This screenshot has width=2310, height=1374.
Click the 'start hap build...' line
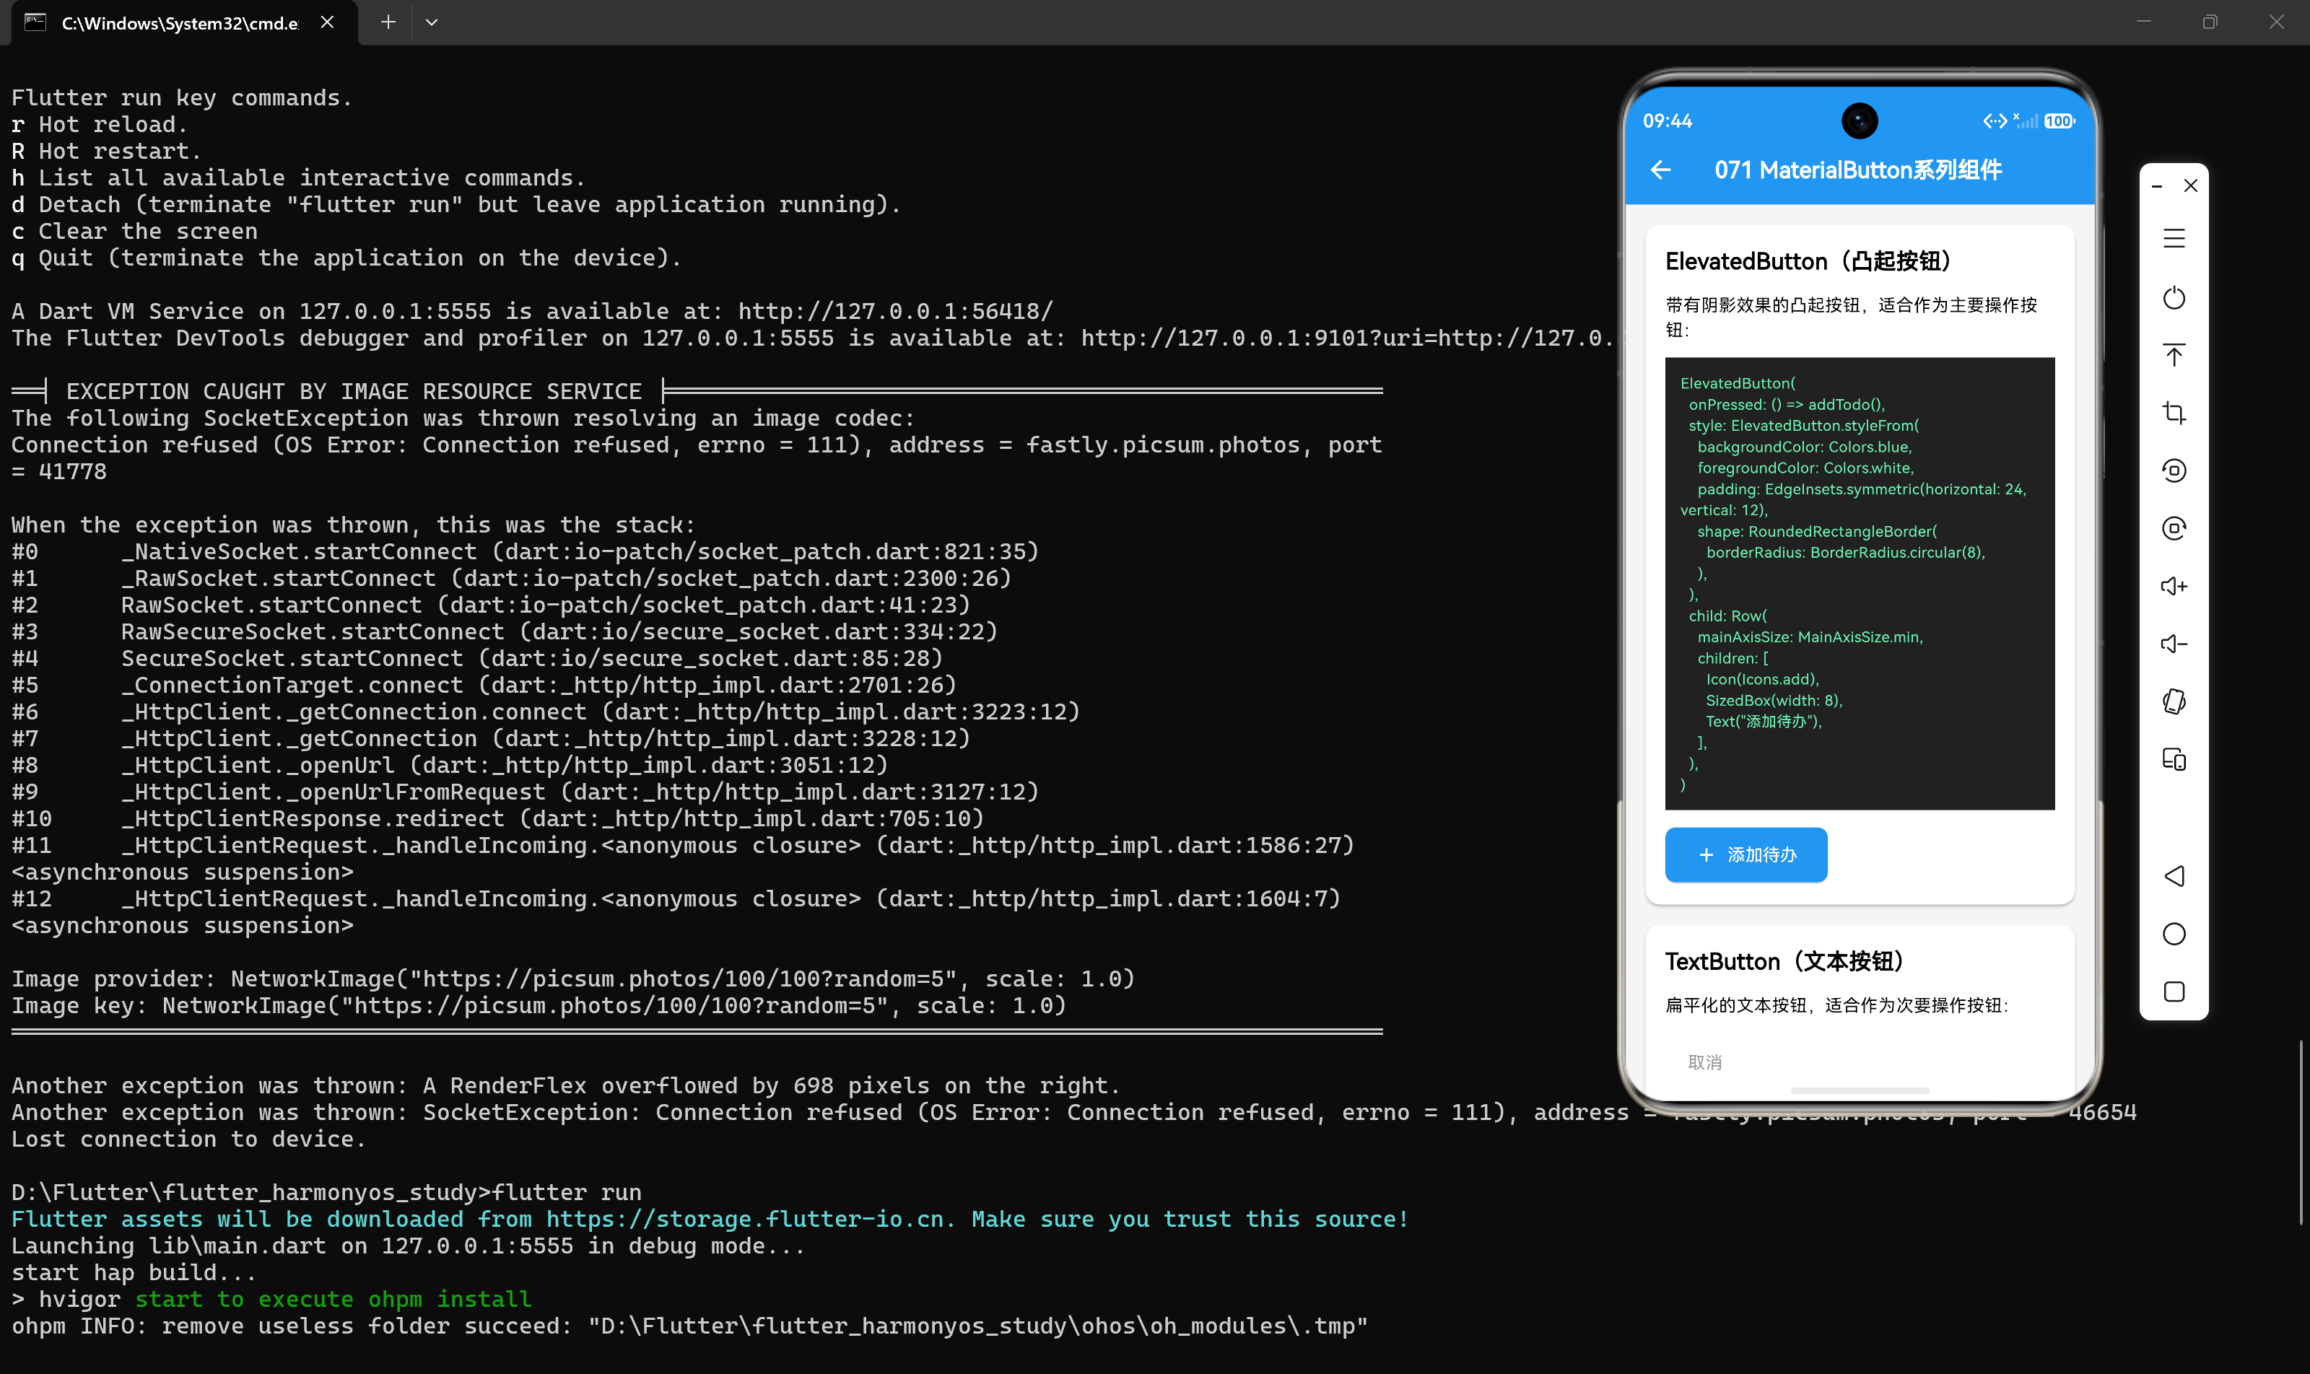pyautogui.click(x=134, y=1273)
